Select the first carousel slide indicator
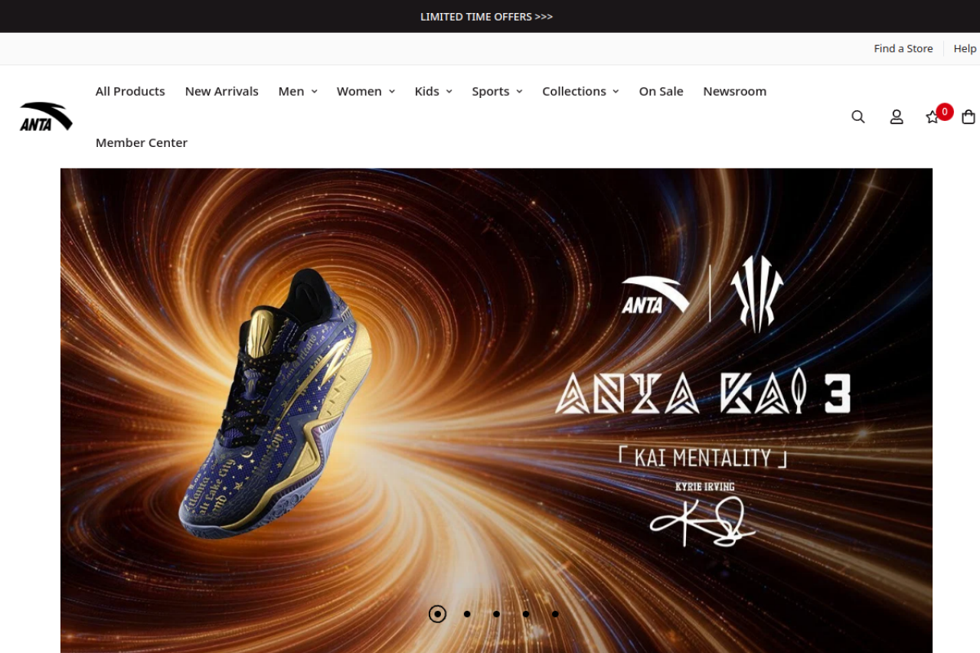 (437, 614)
